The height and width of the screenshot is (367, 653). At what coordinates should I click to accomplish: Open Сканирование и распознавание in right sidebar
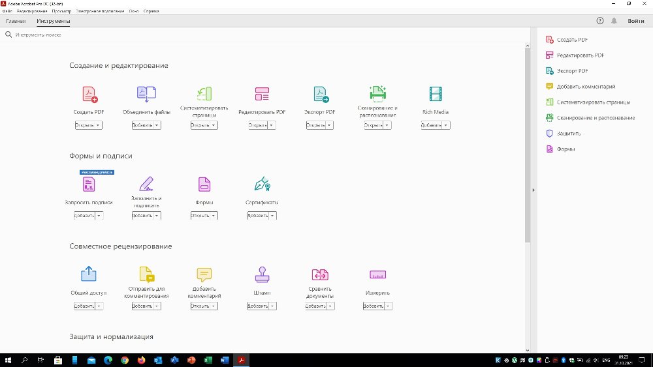590,117
